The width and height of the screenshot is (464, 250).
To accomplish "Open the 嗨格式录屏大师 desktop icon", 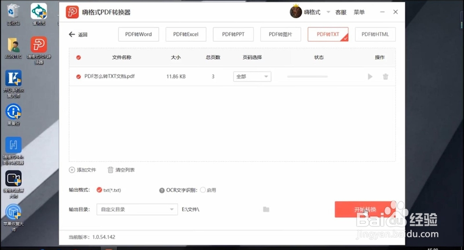I will pos(13,185).
